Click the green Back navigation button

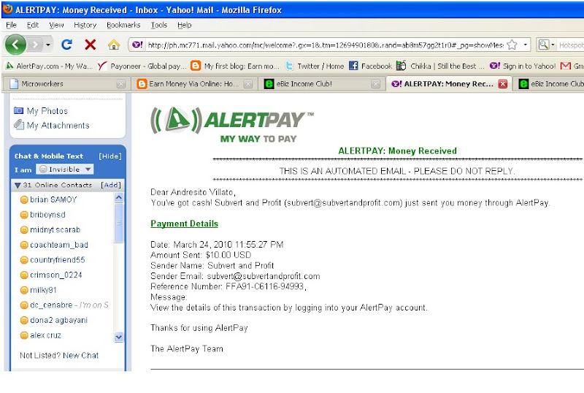coord(15,45)
